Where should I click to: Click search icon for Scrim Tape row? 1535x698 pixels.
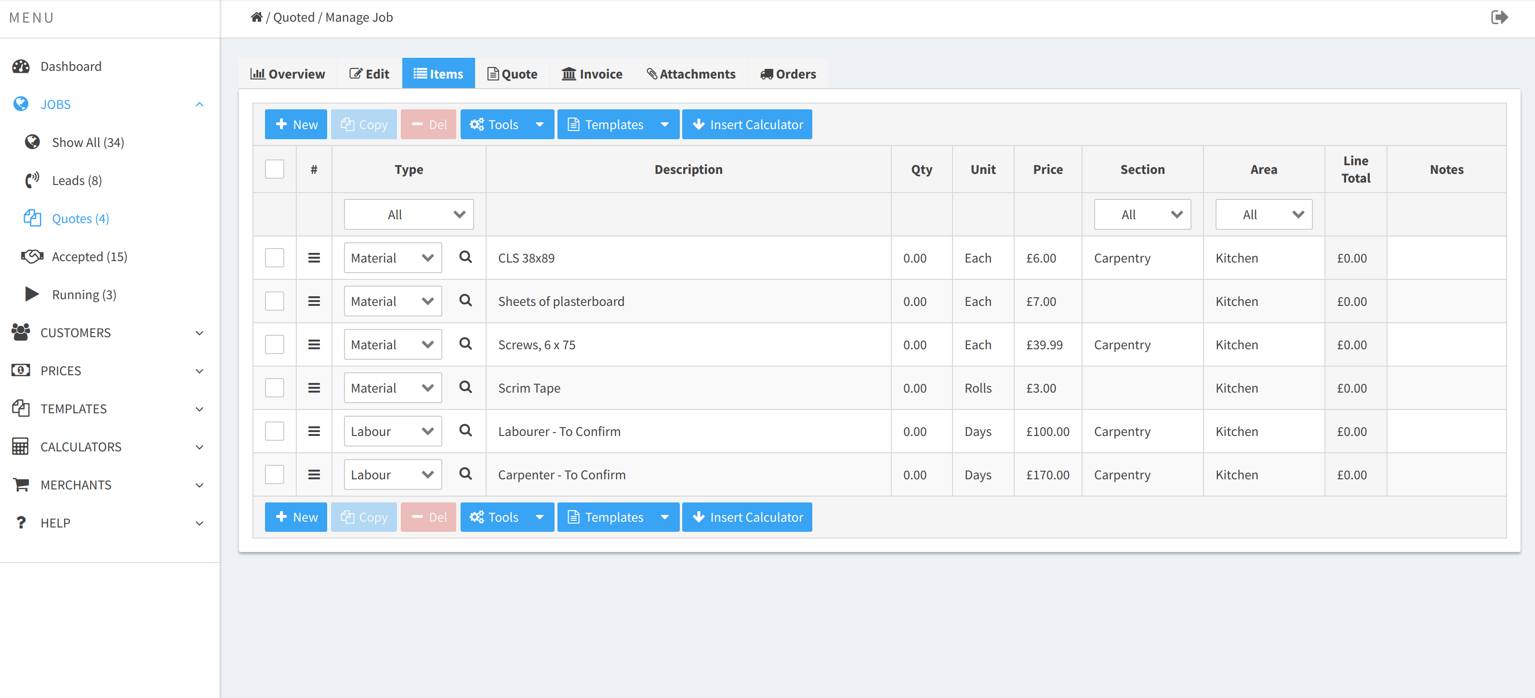pos(465,388)
